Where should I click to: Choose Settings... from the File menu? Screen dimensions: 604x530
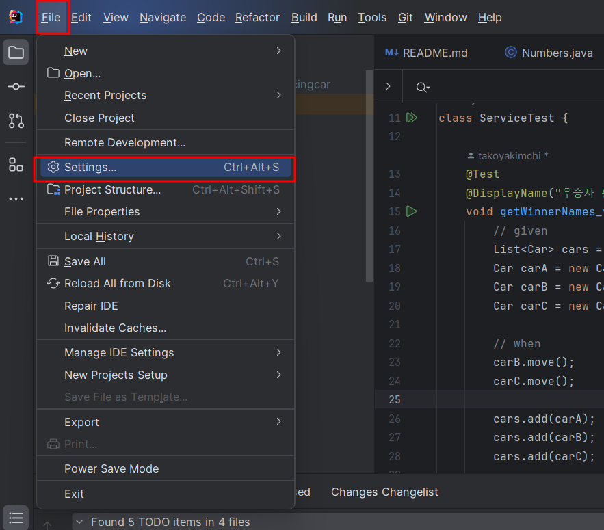coord(166,167)
